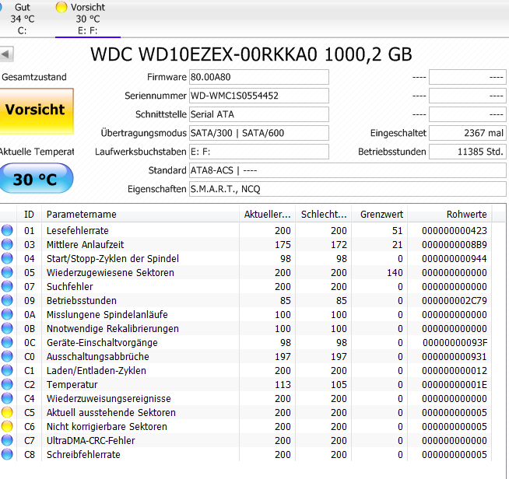This screenshot has width=509, height=479.
Task: Click the Übertragungsmodus field
Action: tap(259, 133)
